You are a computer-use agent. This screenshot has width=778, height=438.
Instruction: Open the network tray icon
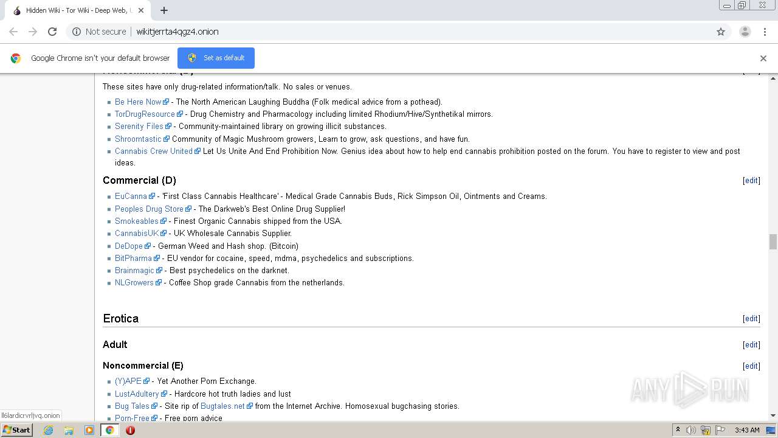point(706,430)
